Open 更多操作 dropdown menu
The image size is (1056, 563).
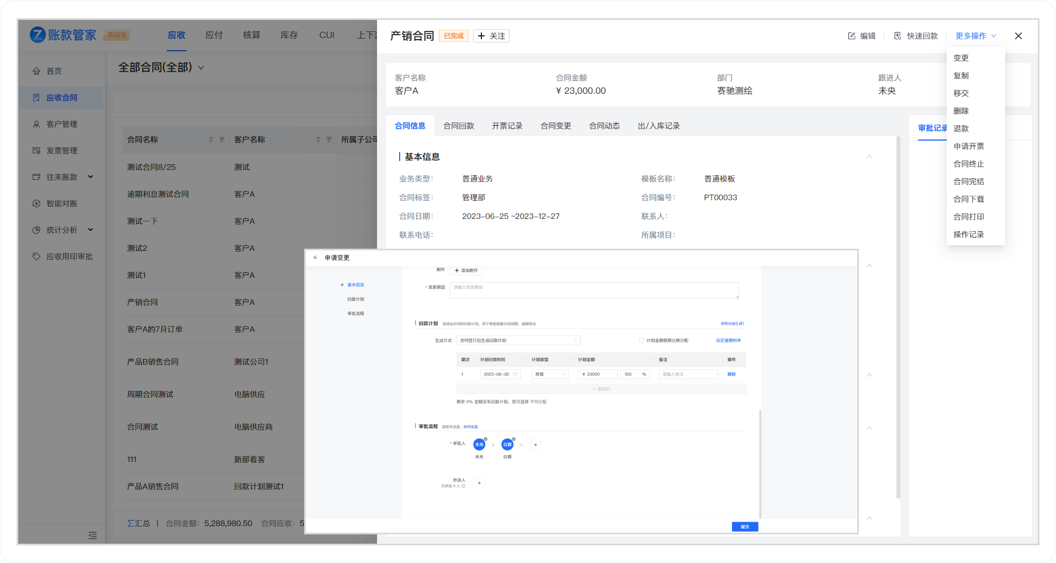click(x=975, y=36)
